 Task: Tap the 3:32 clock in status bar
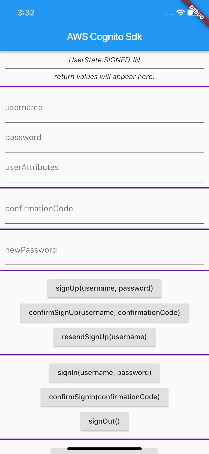(x=26, y=13)
